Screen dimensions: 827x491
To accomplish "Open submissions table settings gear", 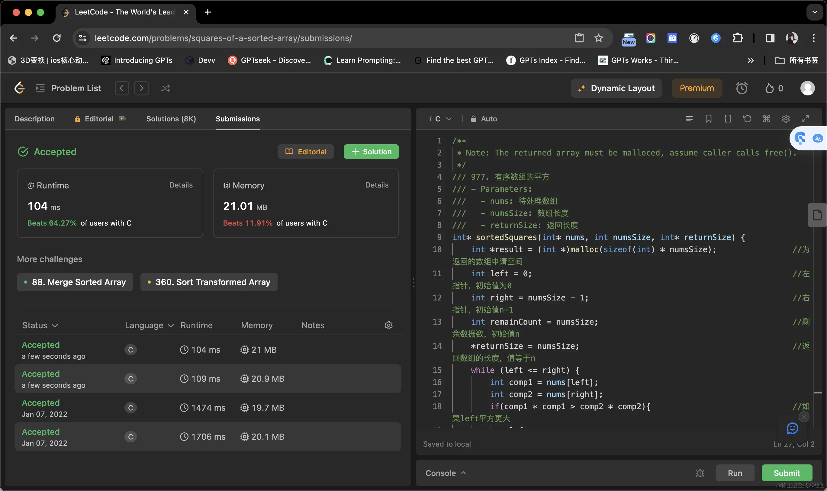I will click(388, 325).
